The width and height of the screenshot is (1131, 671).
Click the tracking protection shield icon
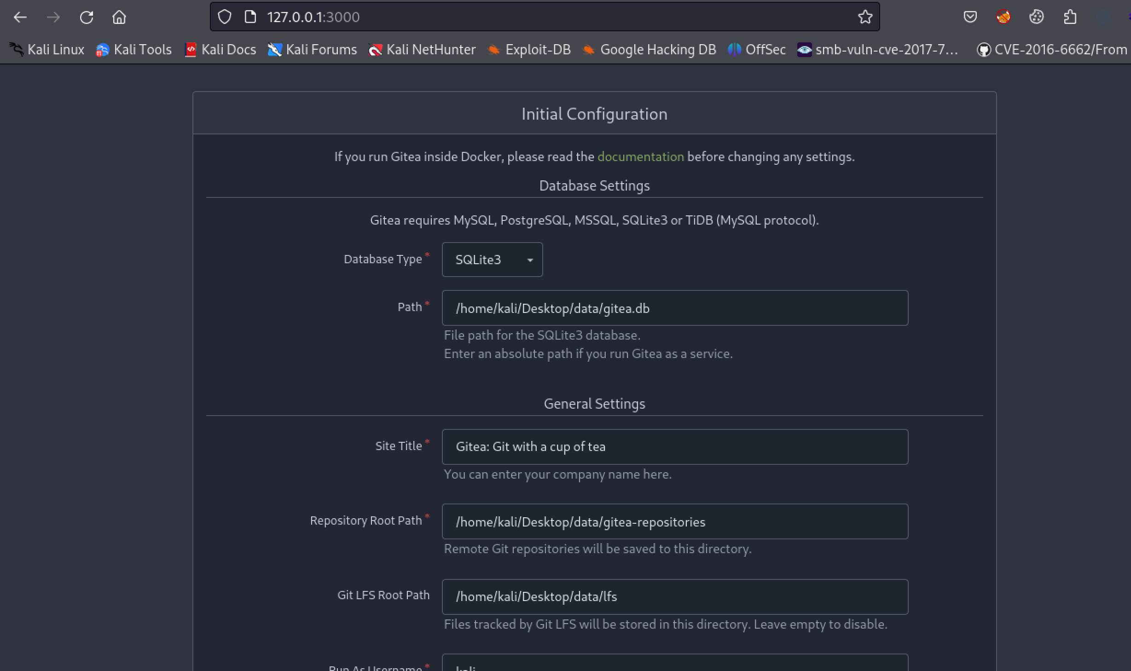click(x=225, y=17)
